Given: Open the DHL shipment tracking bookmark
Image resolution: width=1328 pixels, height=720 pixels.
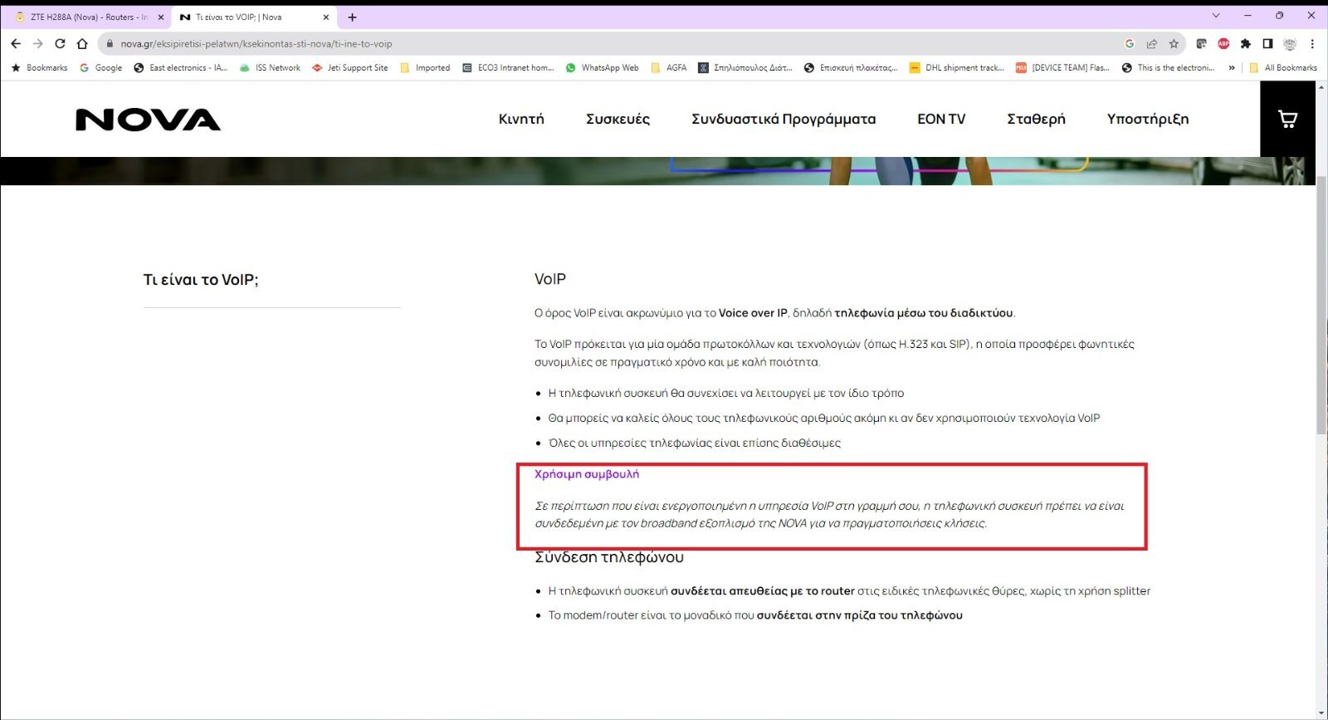Looking at the screenshot, I should tap(957, 68).
